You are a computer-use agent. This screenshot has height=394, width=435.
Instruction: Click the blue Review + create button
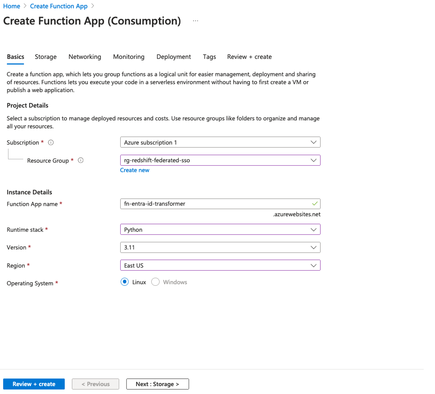click(34, 384)
